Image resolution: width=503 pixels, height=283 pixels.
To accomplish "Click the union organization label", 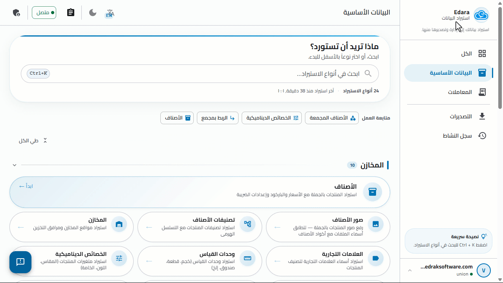I will coord(463,274).
